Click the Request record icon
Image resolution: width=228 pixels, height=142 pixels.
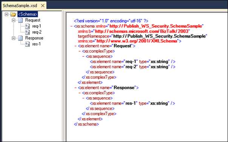point(20,20)
